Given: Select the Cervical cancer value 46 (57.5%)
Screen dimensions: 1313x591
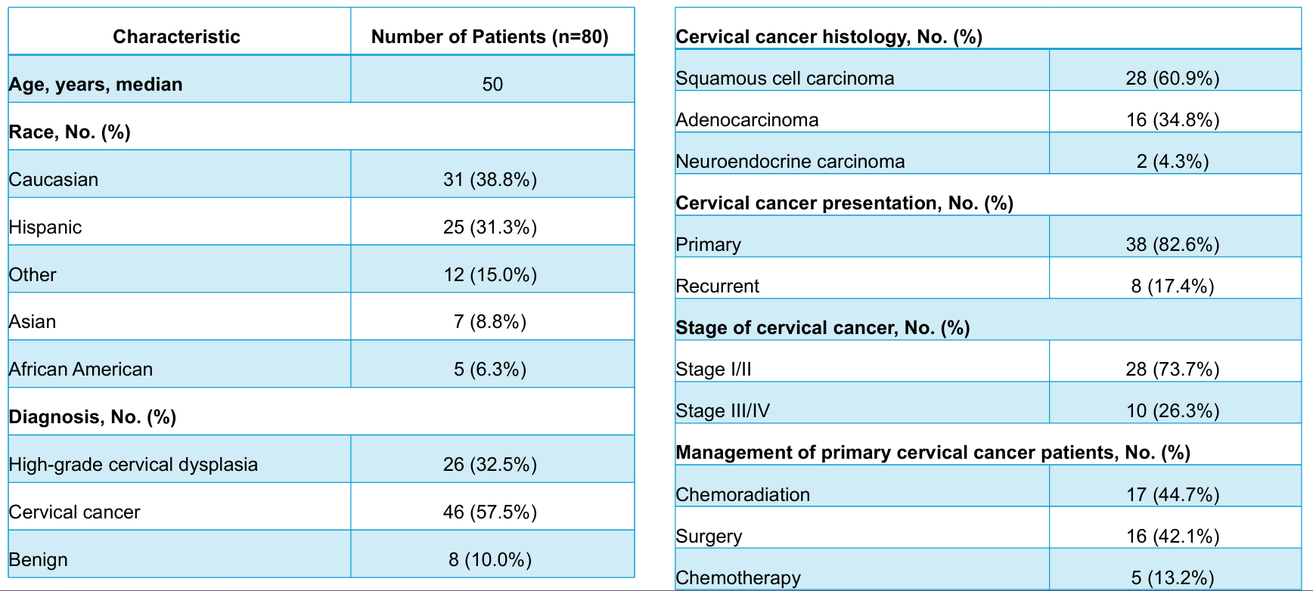Looking at the screenshot, I should tap(490, 512).
